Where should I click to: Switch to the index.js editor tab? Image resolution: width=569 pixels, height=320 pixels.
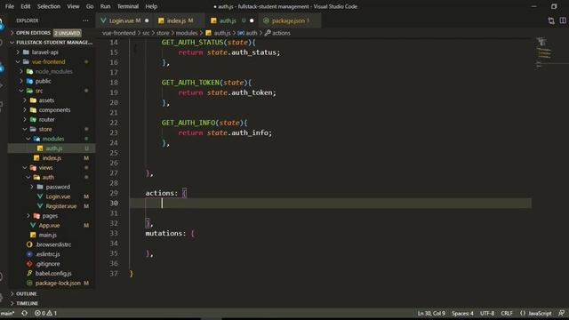point(180,20)
